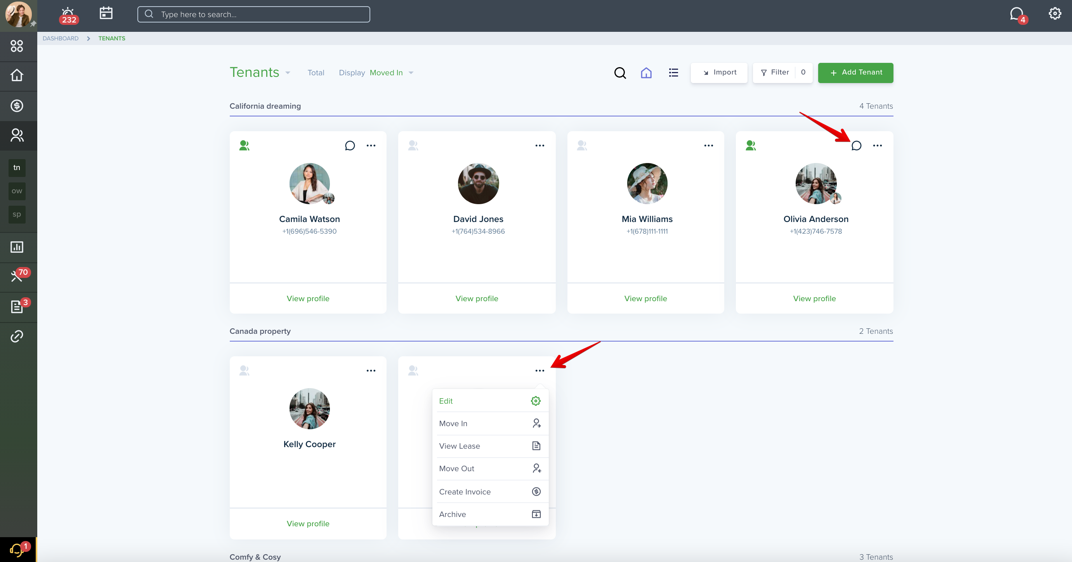Click gray tenant status icon on David Jones card
Image resolution: width=1072 pixels, height=562 pixels.
click(413, 145)
